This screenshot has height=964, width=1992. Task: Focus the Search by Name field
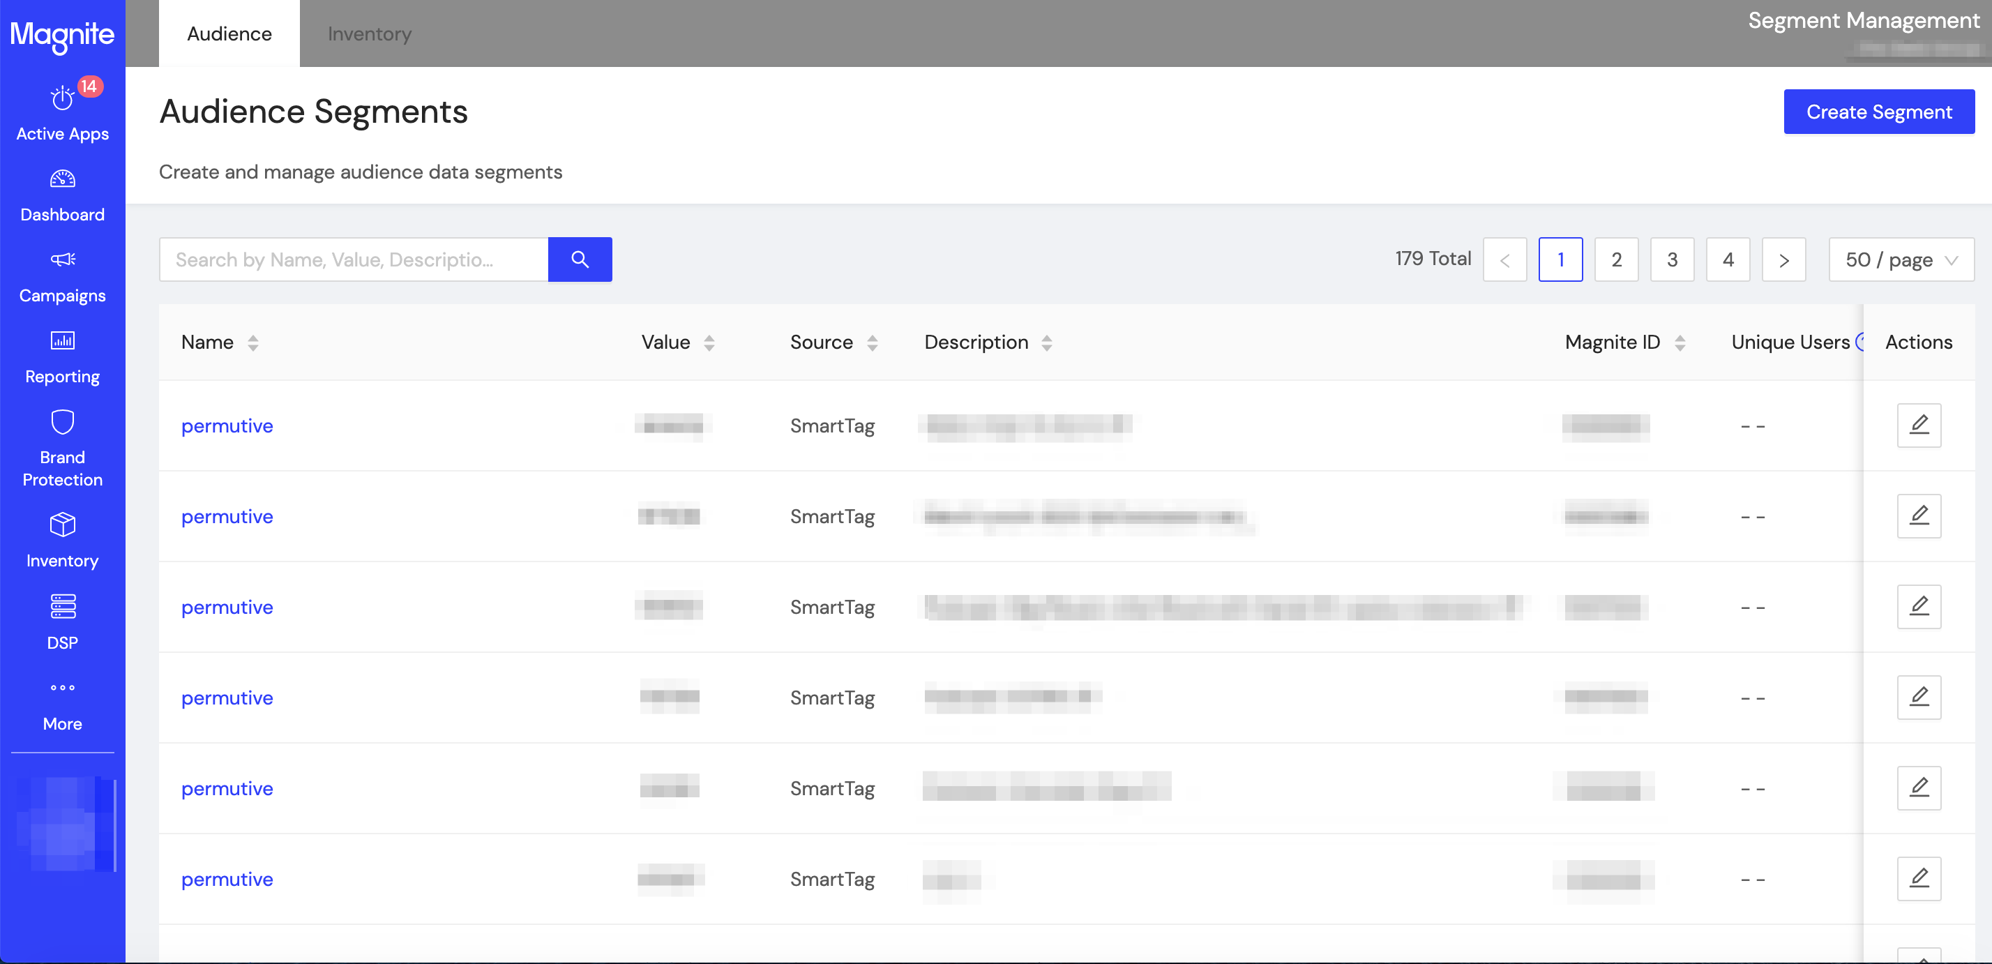coord(354,259)
